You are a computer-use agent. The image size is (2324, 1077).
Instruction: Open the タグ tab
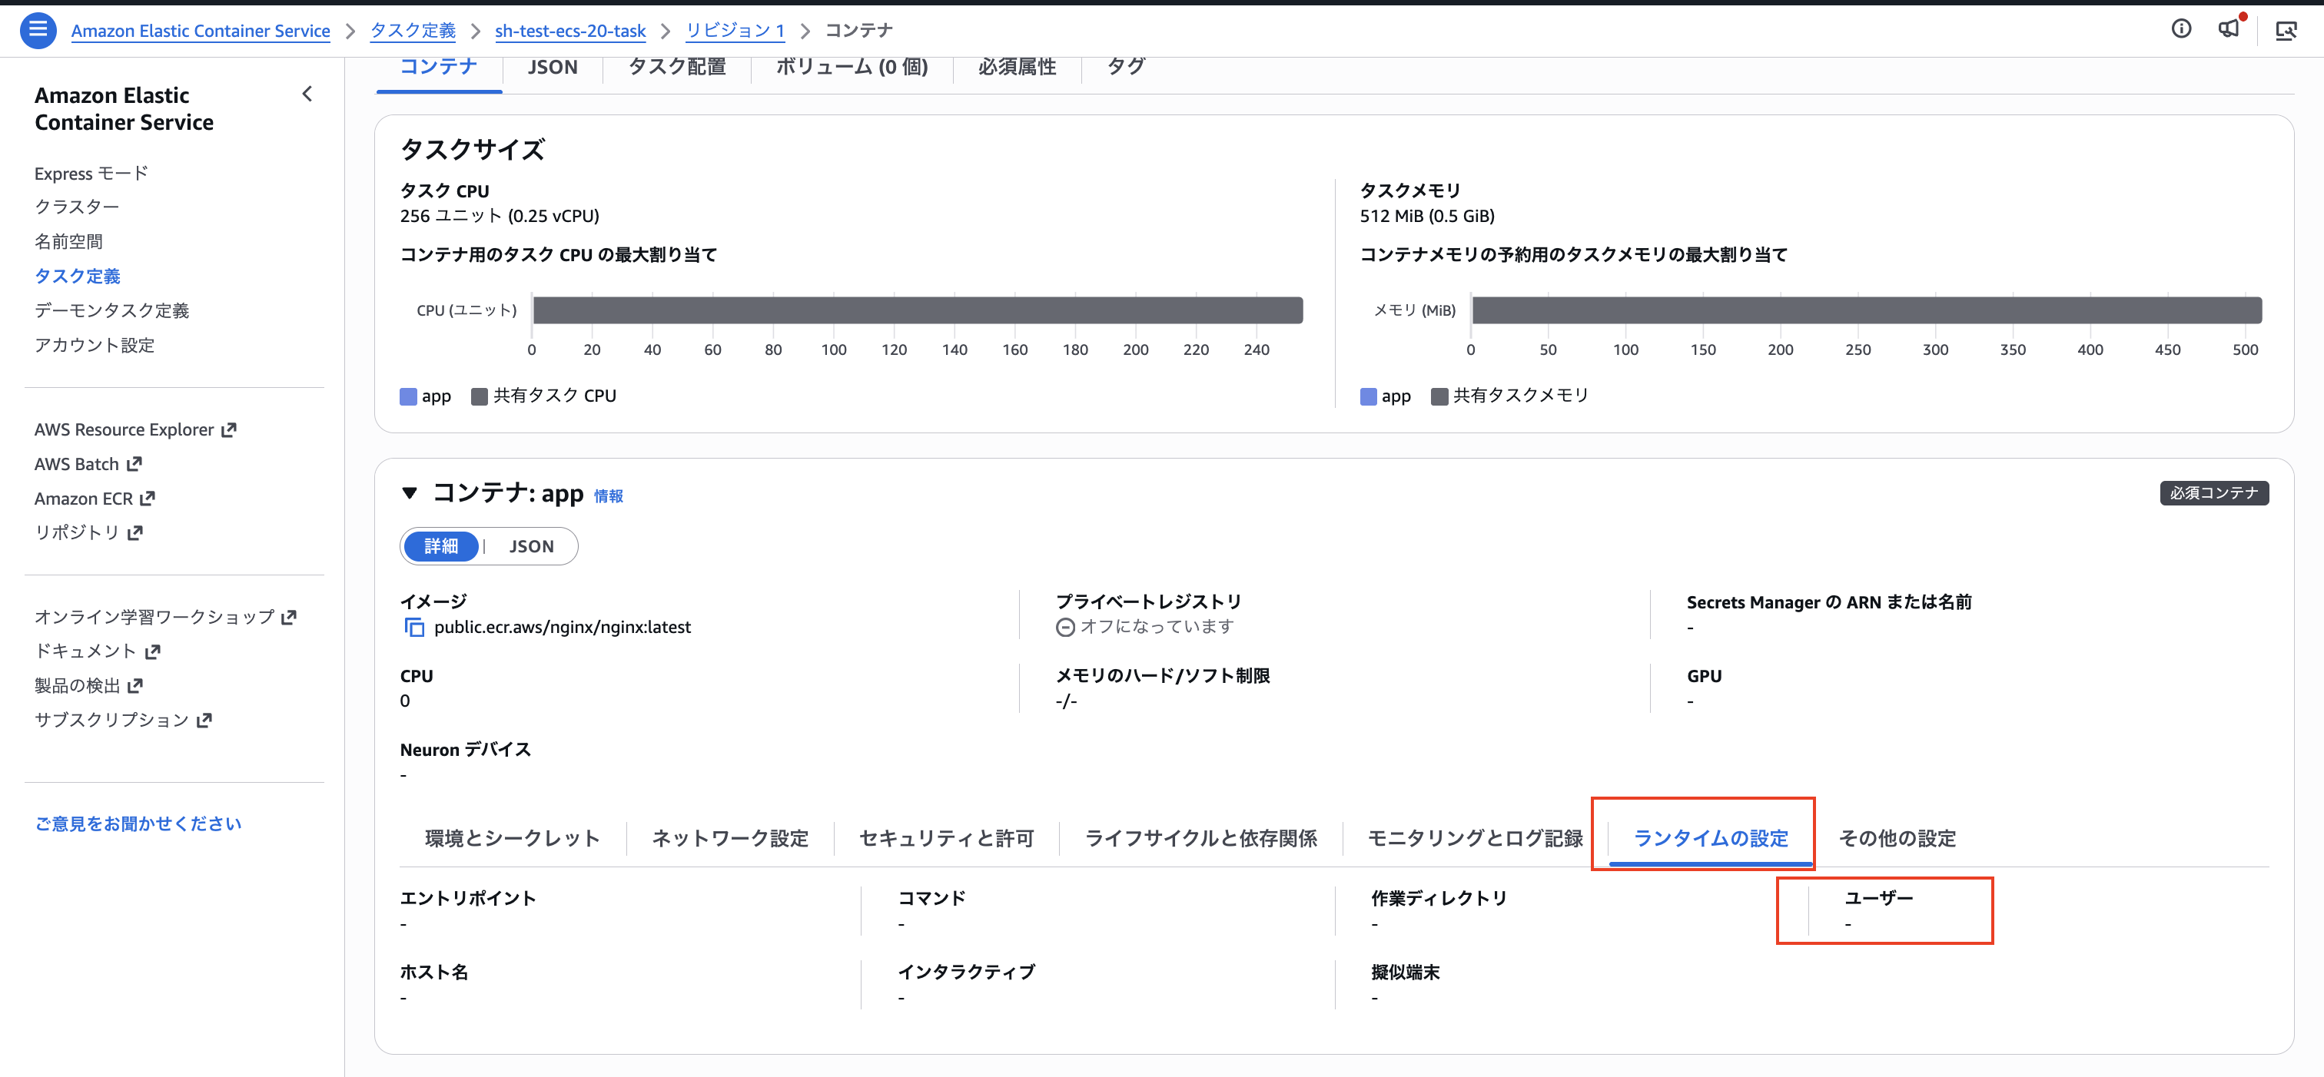click(1126, 67)
